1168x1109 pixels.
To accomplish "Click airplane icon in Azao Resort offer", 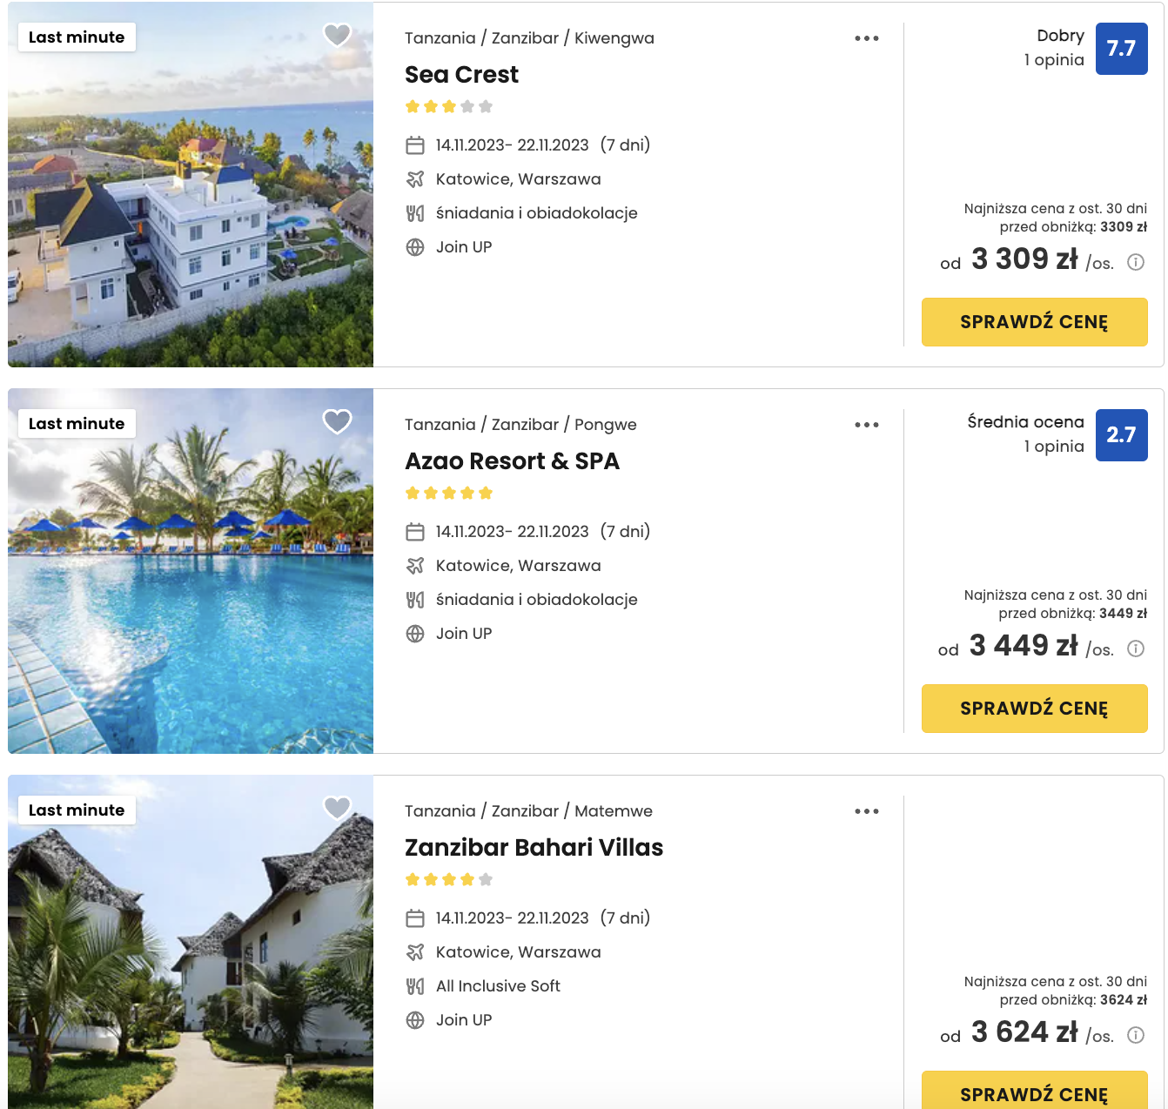I will click(x=415, y=566).
